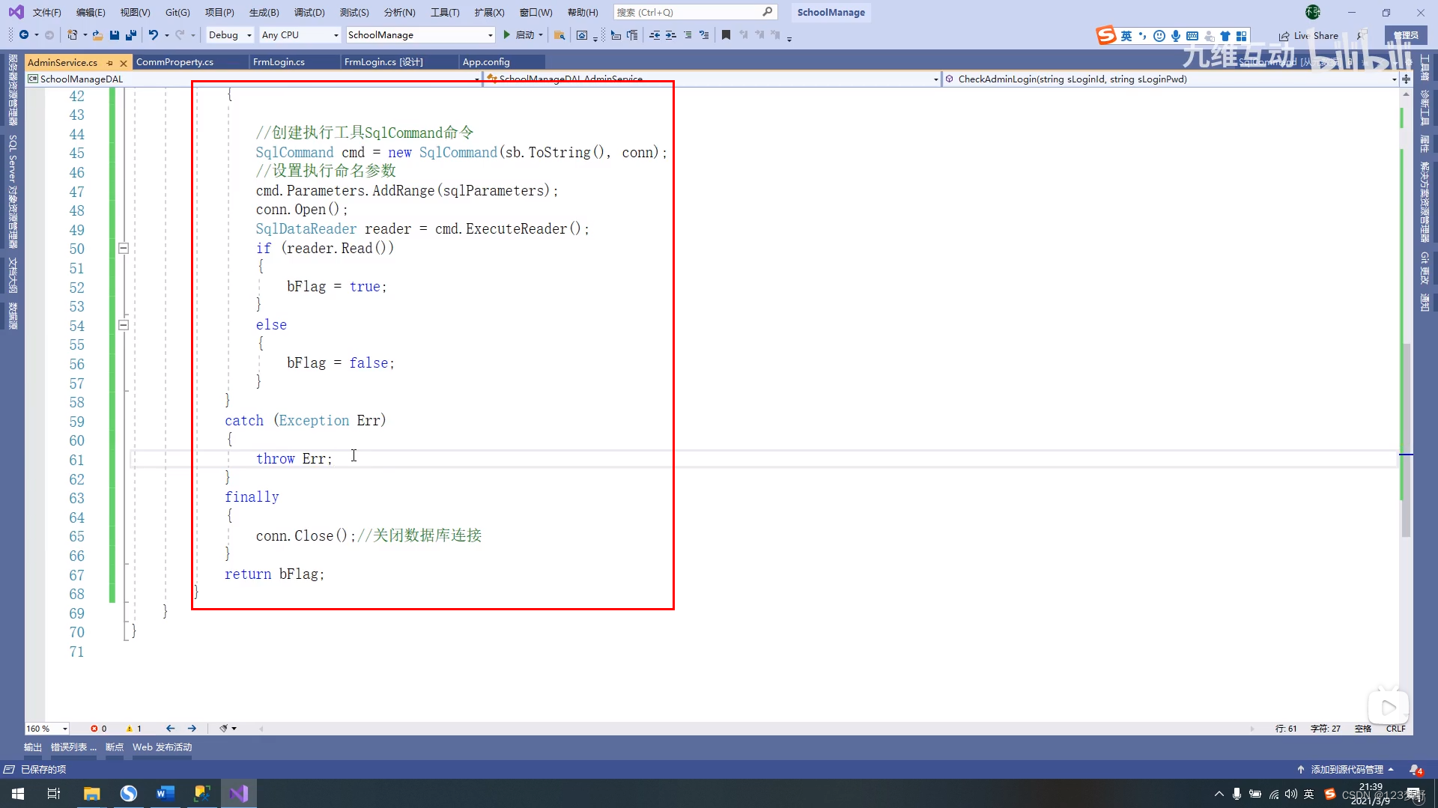Click the error count indicator showing 0
Screen dimensions: 1438x808
tap(98, 729)
